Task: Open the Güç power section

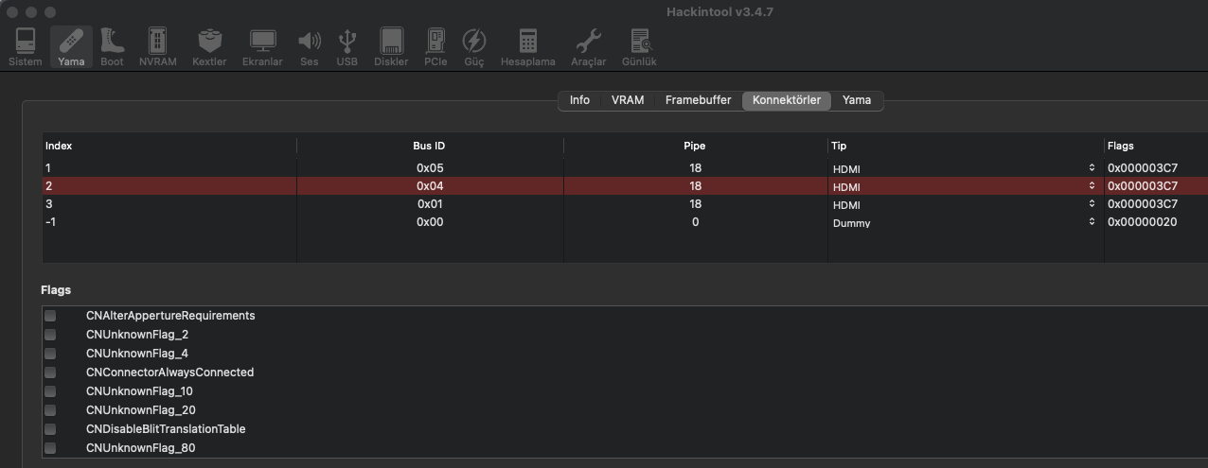Action: [473, 46]
